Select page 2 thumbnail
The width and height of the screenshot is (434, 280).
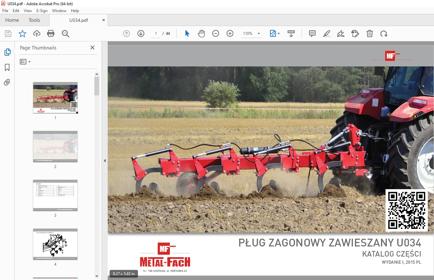(55, 147)
